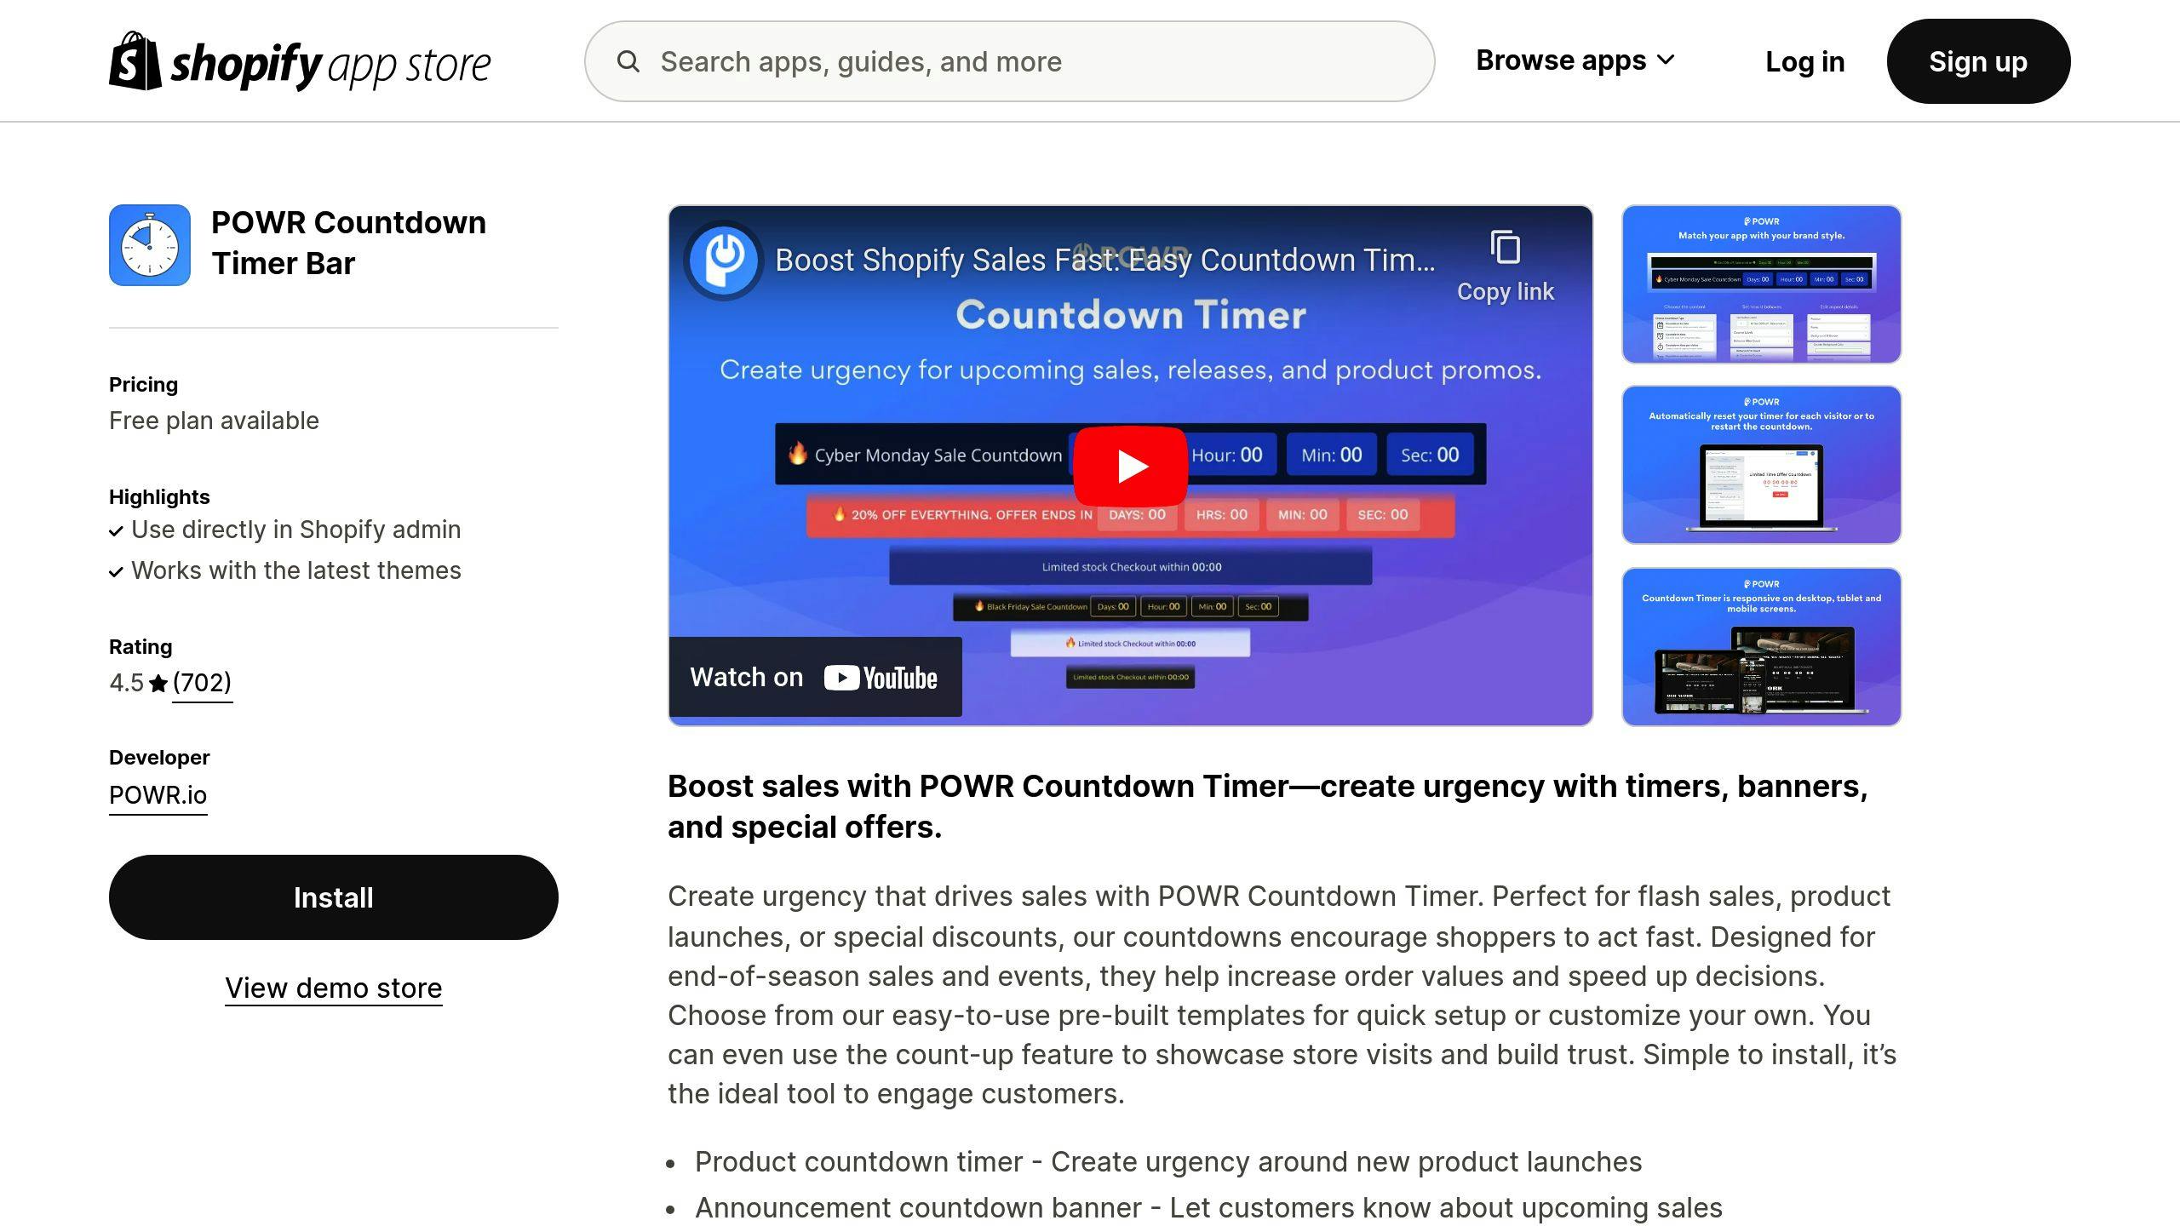Click the Log in menu item
This screenshot has height=1226, width=2180.
[x=1804, y=61]
